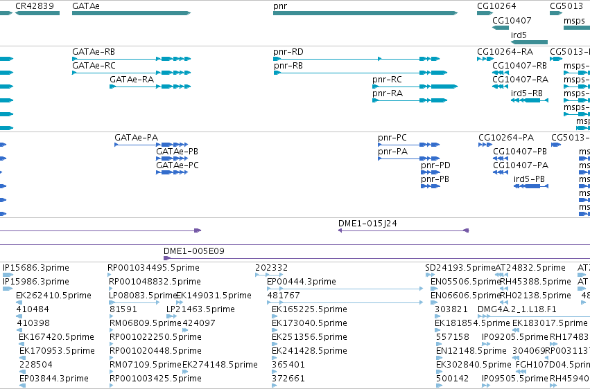
Task: Select the ird5-PB protein glyph
Action: [x=531, y=186]
